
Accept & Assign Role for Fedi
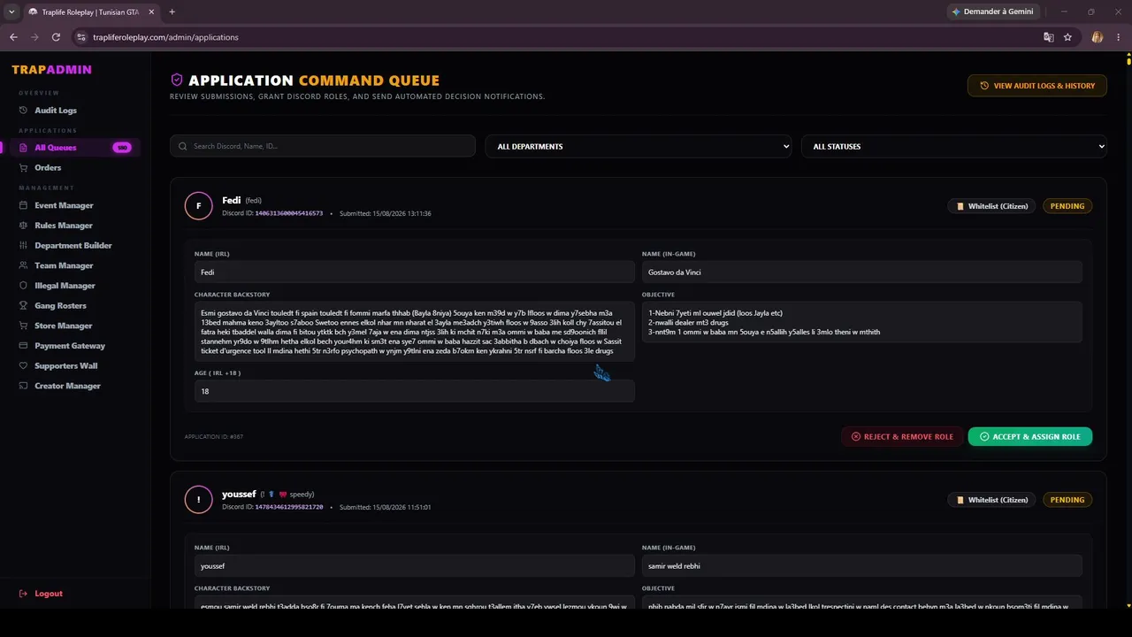[x=1030, y=436]
